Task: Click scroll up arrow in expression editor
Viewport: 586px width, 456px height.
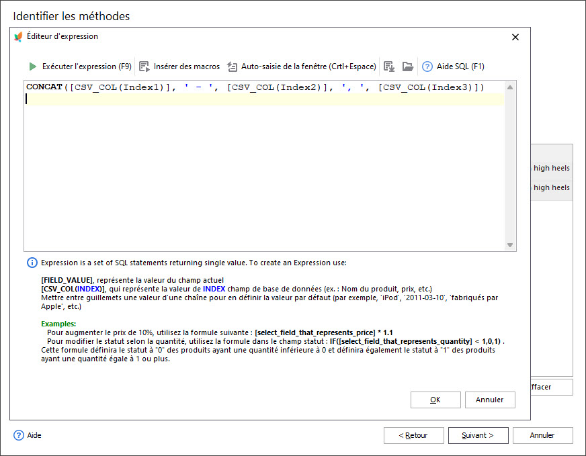Action: [x=510, y=87]
